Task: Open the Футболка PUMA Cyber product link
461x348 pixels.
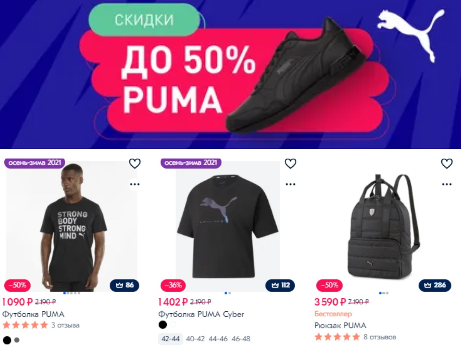Action: click(x=201, y=314)
